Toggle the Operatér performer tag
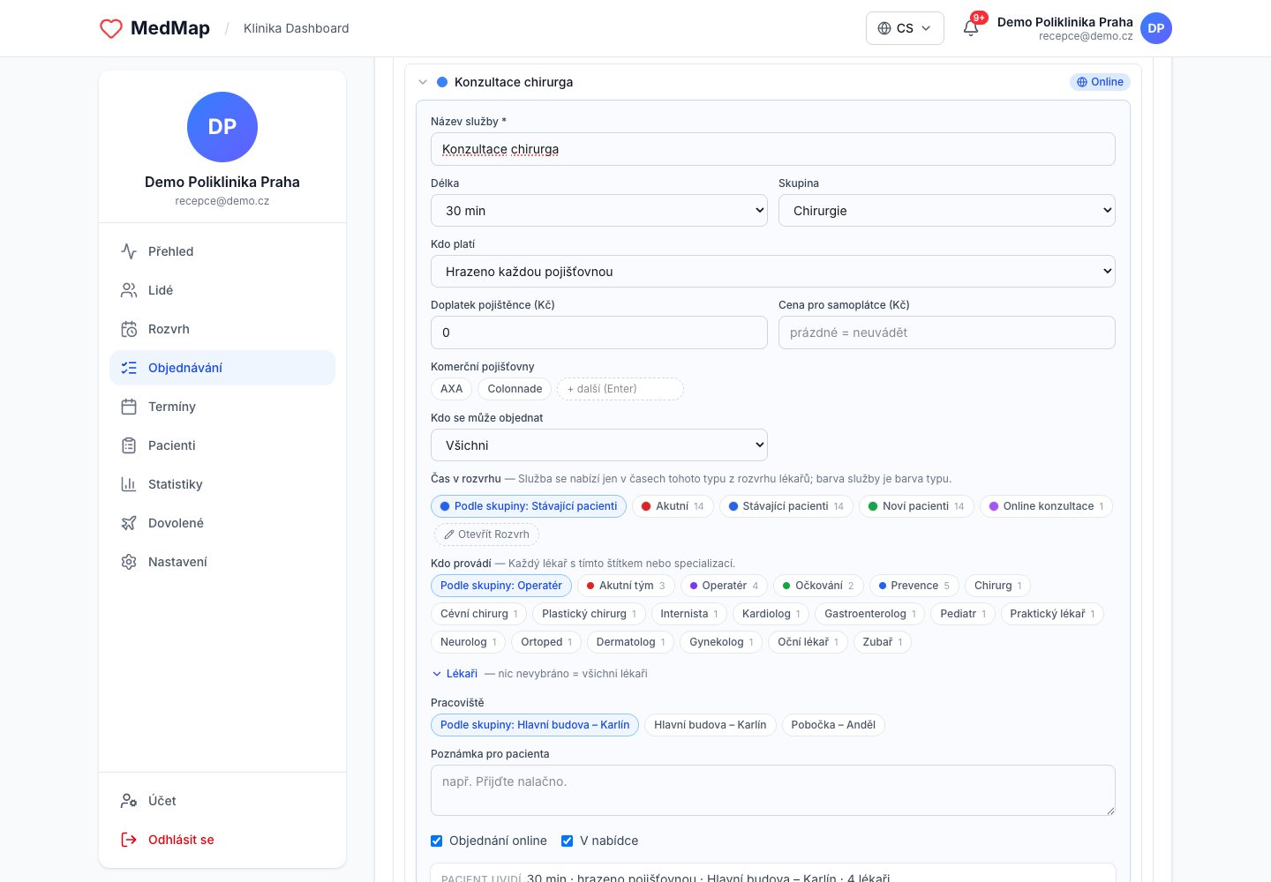Viewport: 1271px width, 882px height. 724,586
